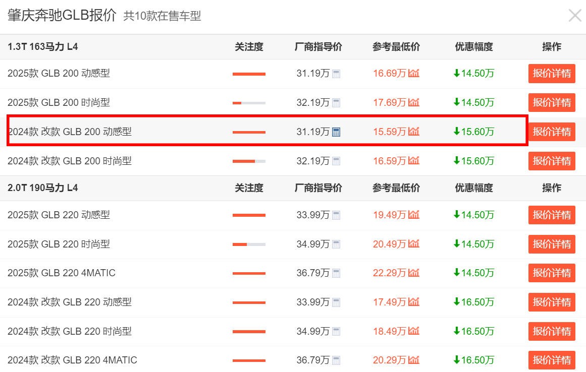The height and width of the screenshot is (372, 586).
Task: View price trend chart icon beside 17.69万
Action: click(x=414, y=102)
